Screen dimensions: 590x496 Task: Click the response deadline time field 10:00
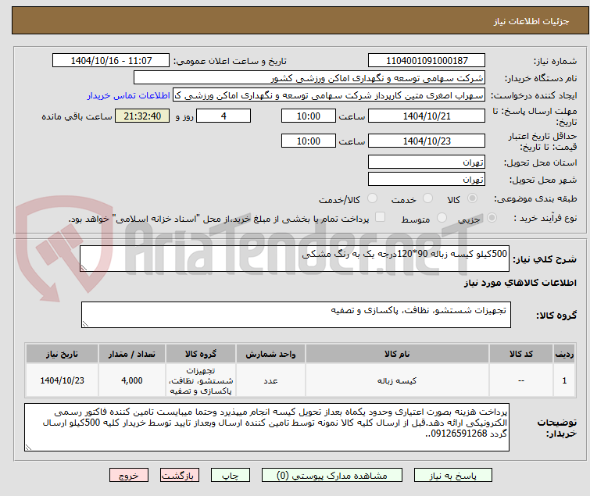(308, 116)
